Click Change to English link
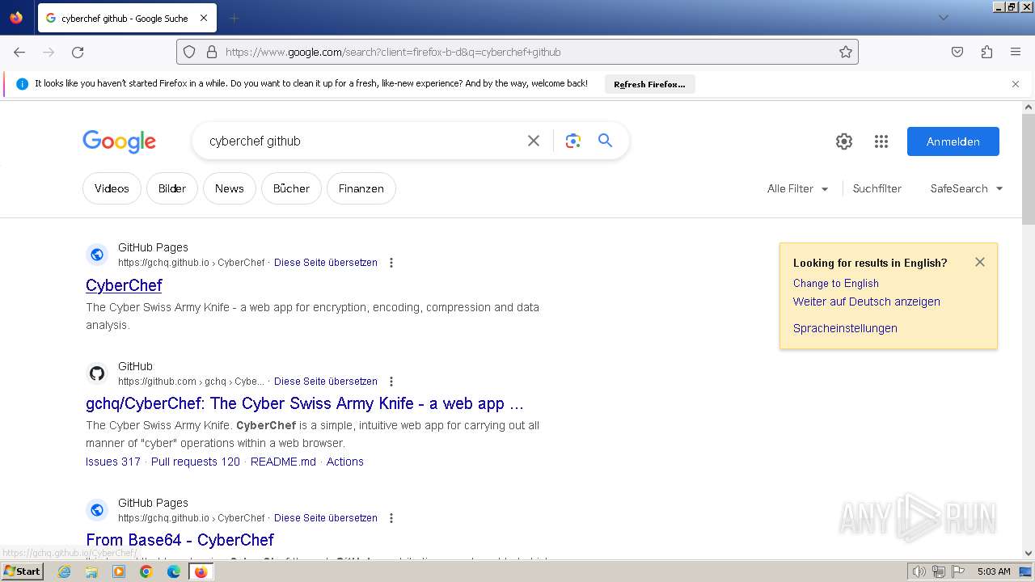 (836, 283)
